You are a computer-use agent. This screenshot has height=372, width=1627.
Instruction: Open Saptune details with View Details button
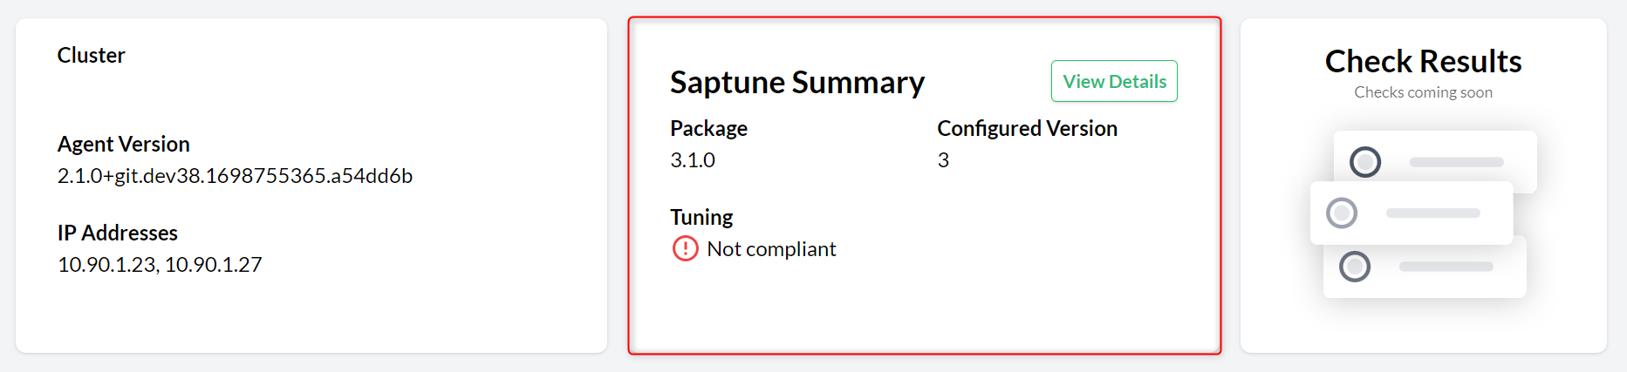[x=1114, y=81]
